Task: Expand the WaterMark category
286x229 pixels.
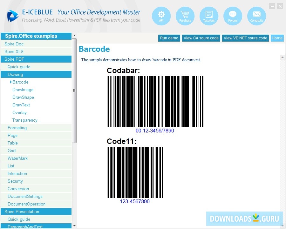Action: (36, 158)
